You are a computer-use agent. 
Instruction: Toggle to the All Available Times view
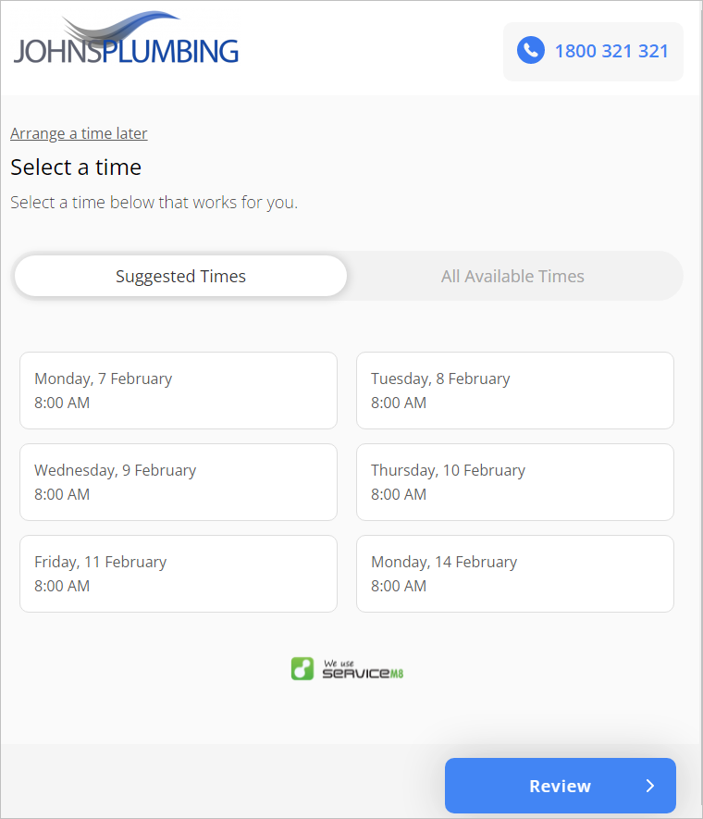point(512,276)
